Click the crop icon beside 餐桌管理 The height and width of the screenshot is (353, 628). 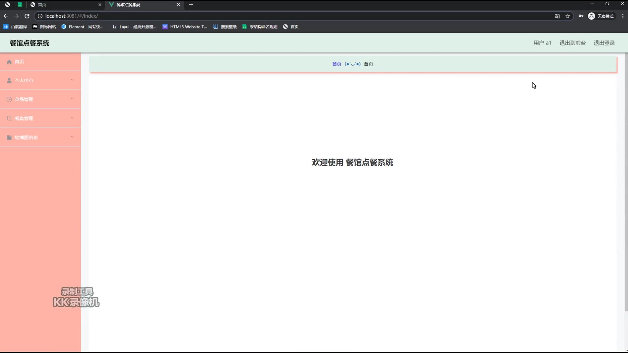click(x=9, y=119)
